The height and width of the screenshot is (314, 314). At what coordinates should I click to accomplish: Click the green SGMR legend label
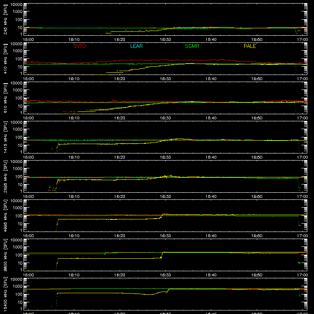[x=192, y=46]
